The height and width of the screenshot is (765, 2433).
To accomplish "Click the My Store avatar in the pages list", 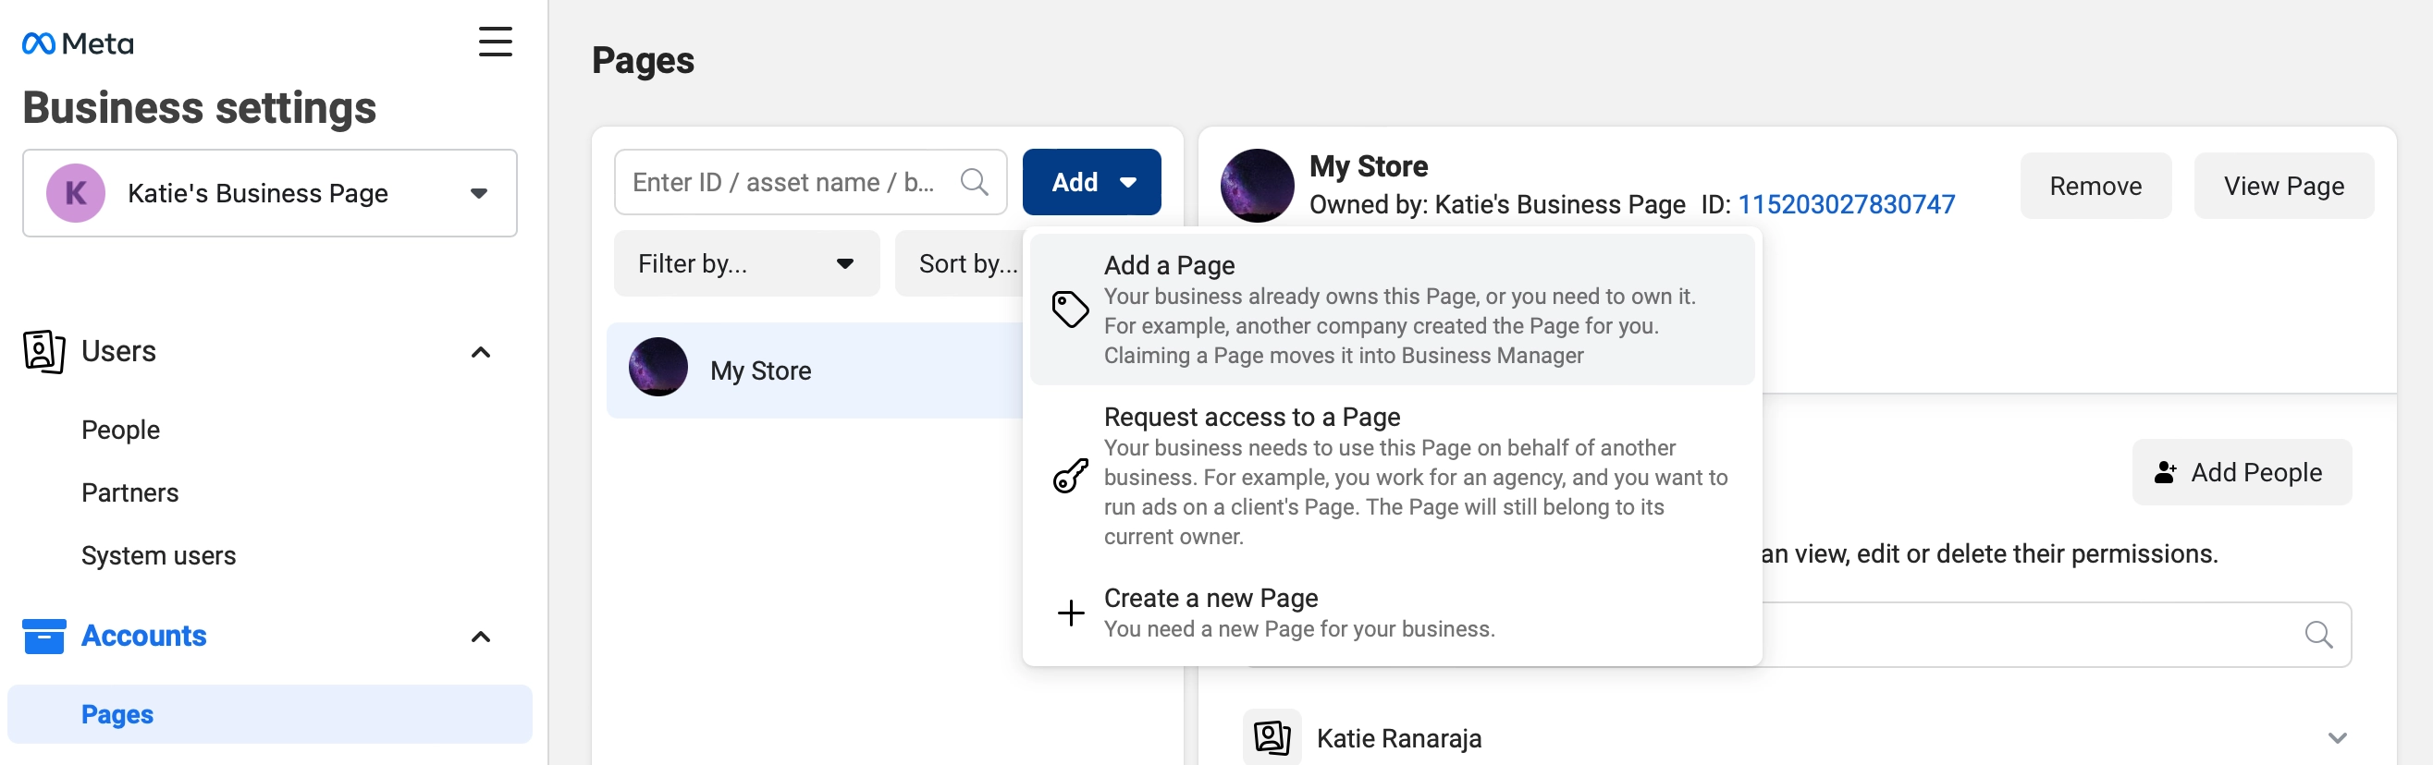I will (x=658, y=367).
